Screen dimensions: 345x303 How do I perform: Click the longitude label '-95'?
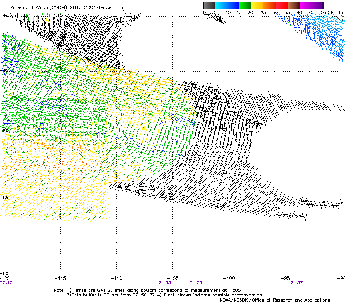[285, 278]
